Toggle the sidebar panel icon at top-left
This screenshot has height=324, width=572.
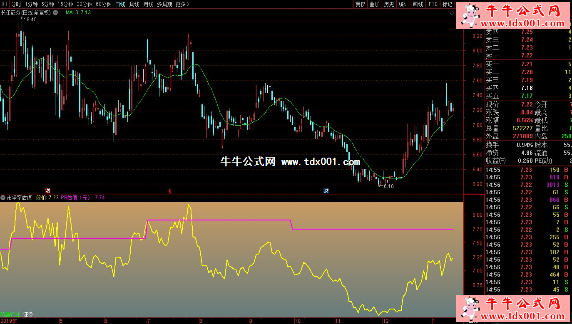[x=4, y=4]
